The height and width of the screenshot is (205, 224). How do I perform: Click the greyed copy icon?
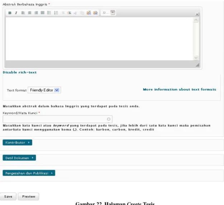82,13
